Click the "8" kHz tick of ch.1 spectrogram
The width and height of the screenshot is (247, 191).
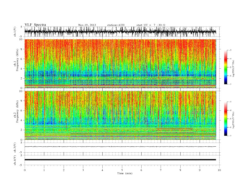22,49
